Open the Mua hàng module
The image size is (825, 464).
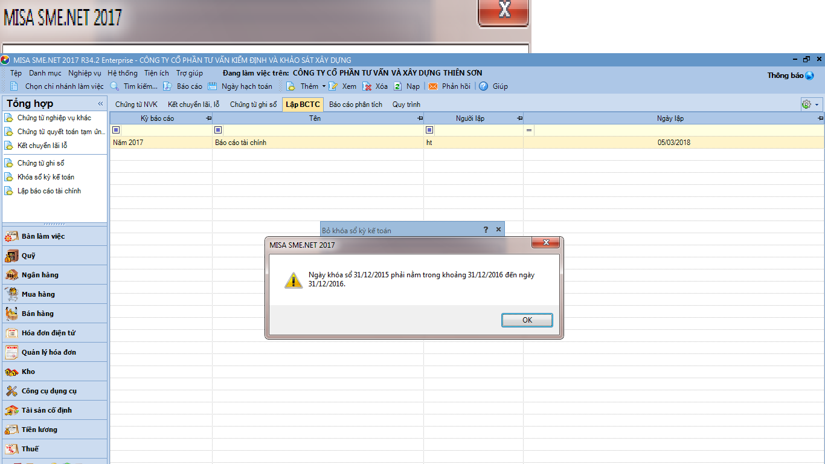pyautogui.click(x=55, y=294)
